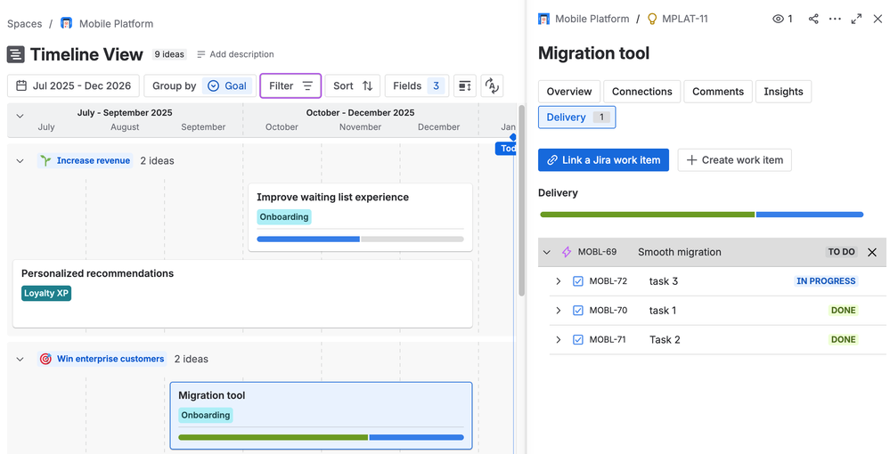
Task: Click the timeline vertical scrollbar
Action: point(522,200)
